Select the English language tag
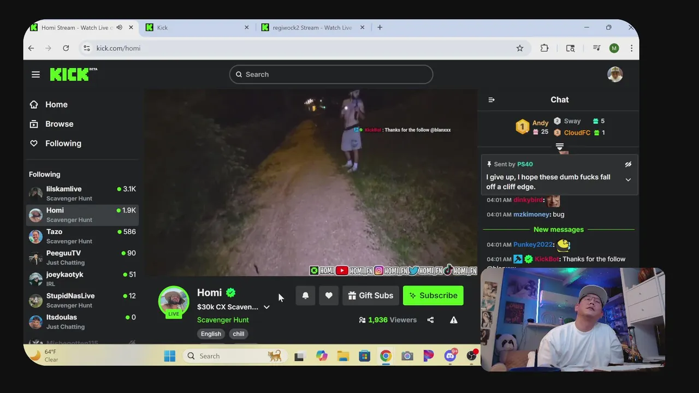This screenshot has width=699, height=393. click(211, 334)
